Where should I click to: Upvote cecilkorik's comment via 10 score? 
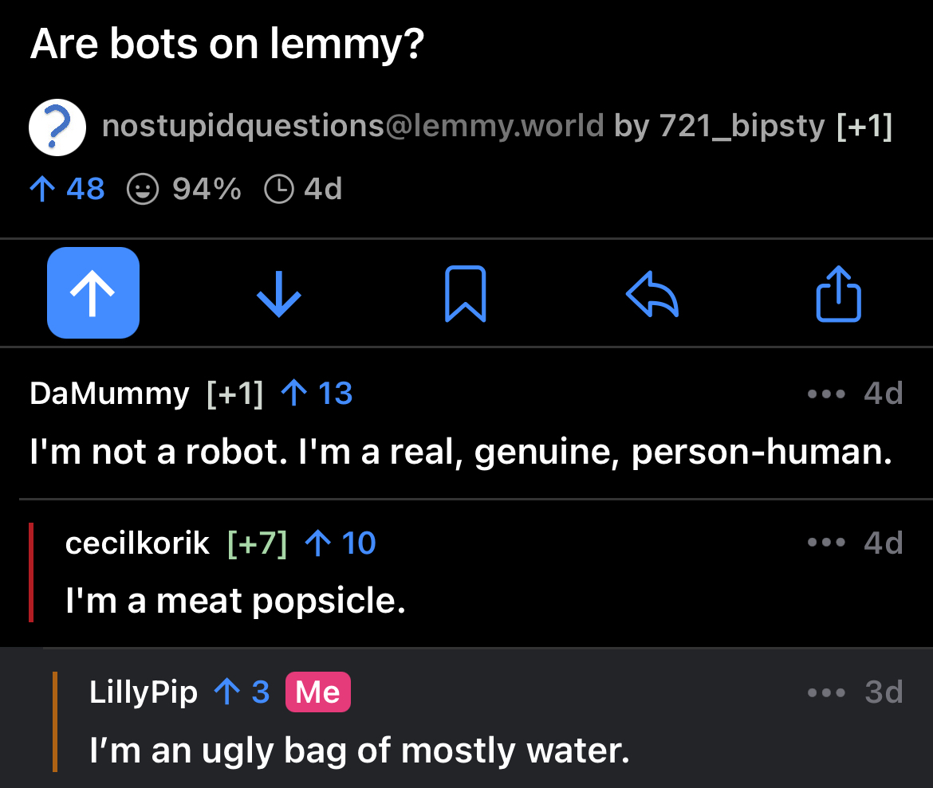point(341,543)
